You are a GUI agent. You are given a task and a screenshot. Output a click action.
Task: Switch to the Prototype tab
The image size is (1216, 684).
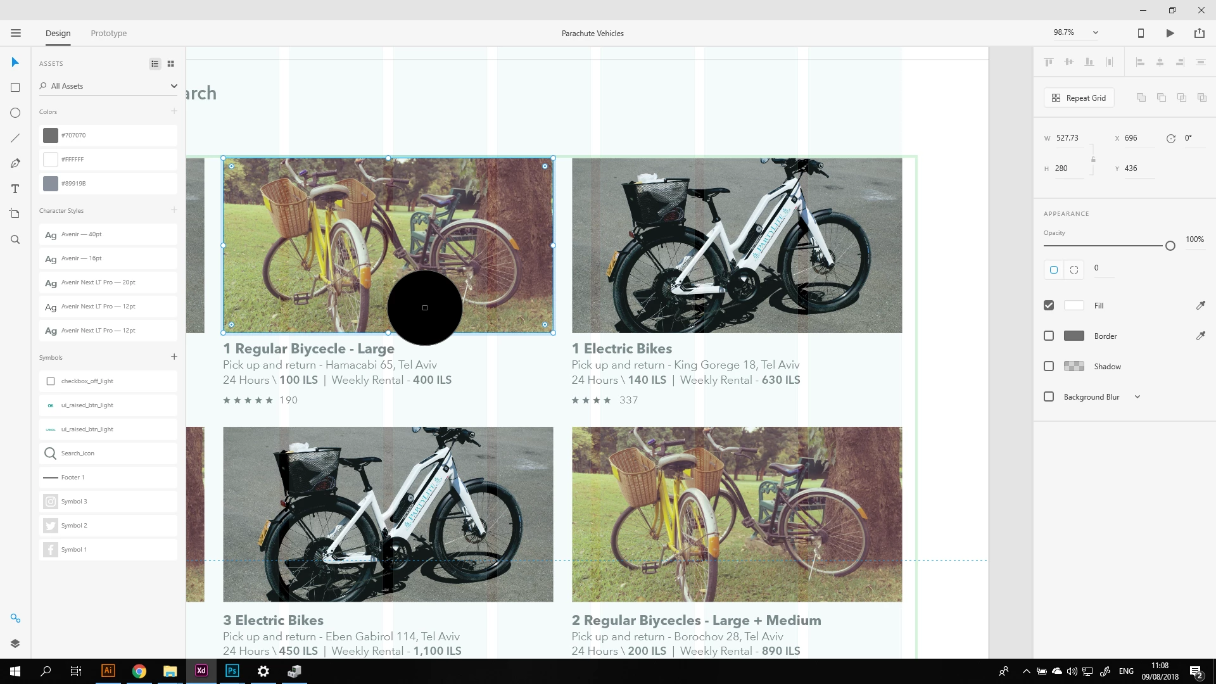(108, 33)
